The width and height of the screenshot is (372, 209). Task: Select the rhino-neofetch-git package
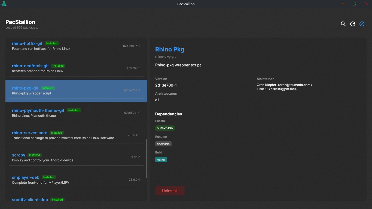76,68
